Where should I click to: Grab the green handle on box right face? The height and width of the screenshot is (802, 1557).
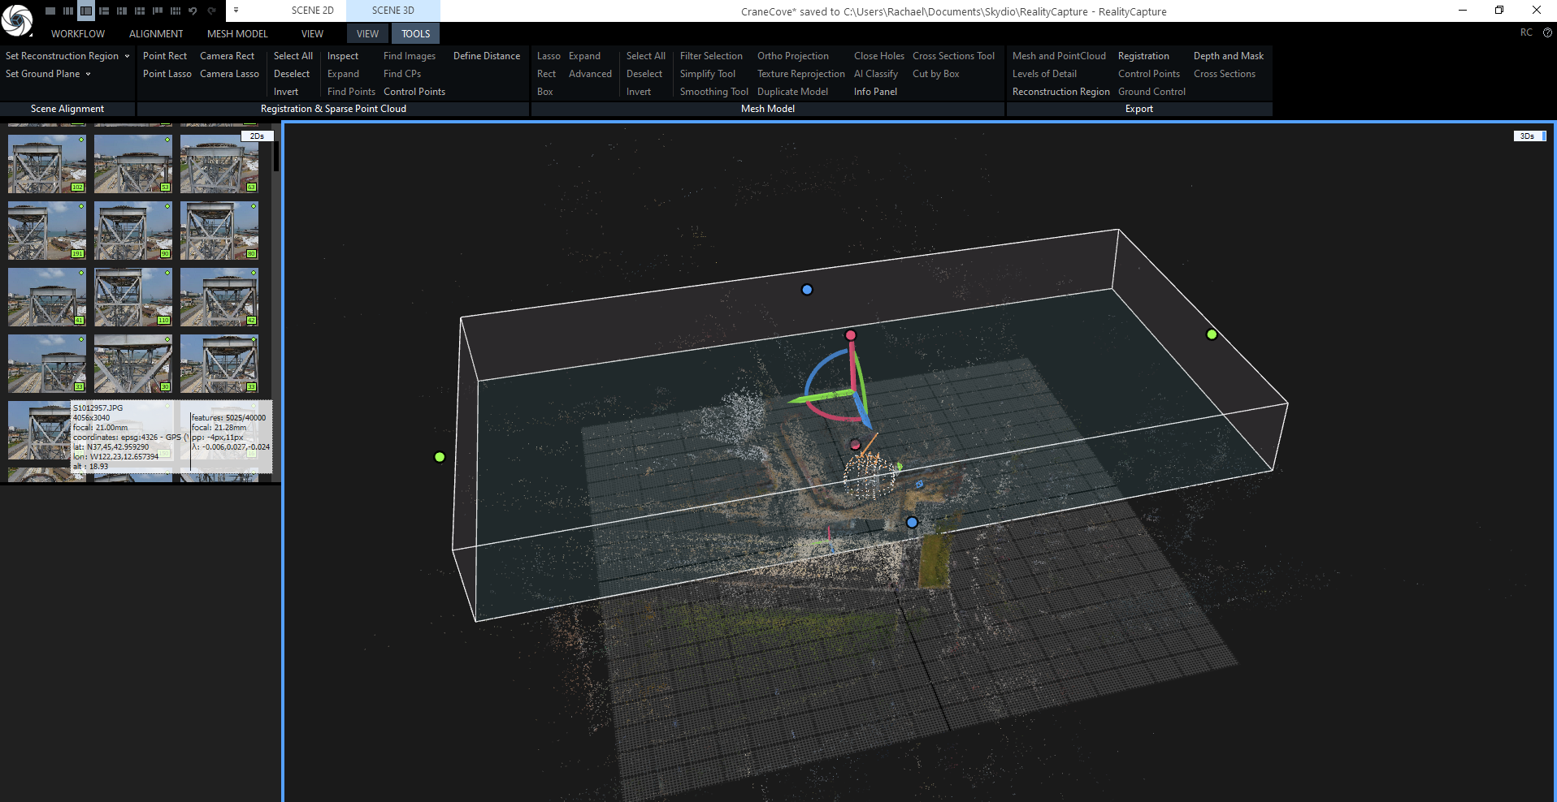(1212, 334)
